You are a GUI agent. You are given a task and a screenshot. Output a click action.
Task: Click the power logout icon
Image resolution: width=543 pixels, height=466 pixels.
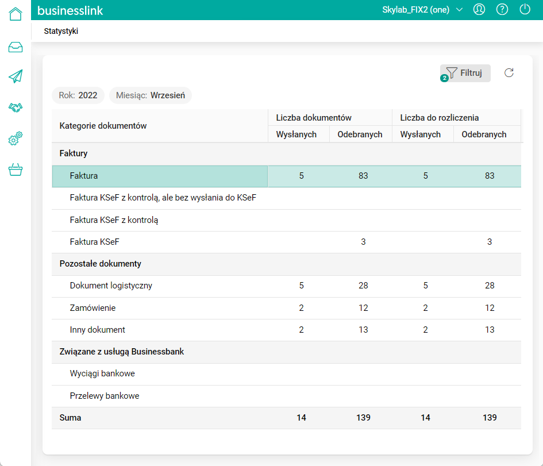click(525, 9)
